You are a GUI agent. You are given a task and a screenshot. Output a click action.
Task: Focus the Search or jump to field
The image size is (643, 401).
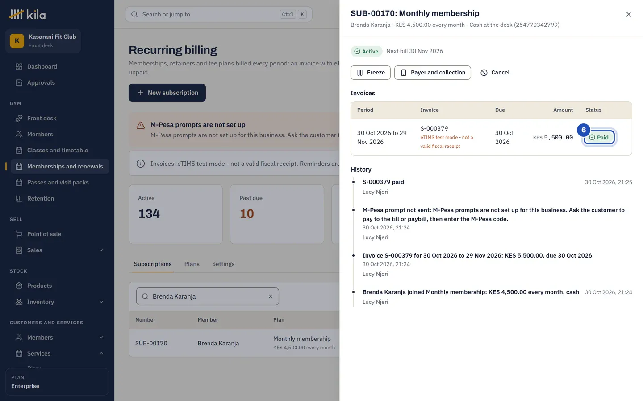[x=219, y=14]
